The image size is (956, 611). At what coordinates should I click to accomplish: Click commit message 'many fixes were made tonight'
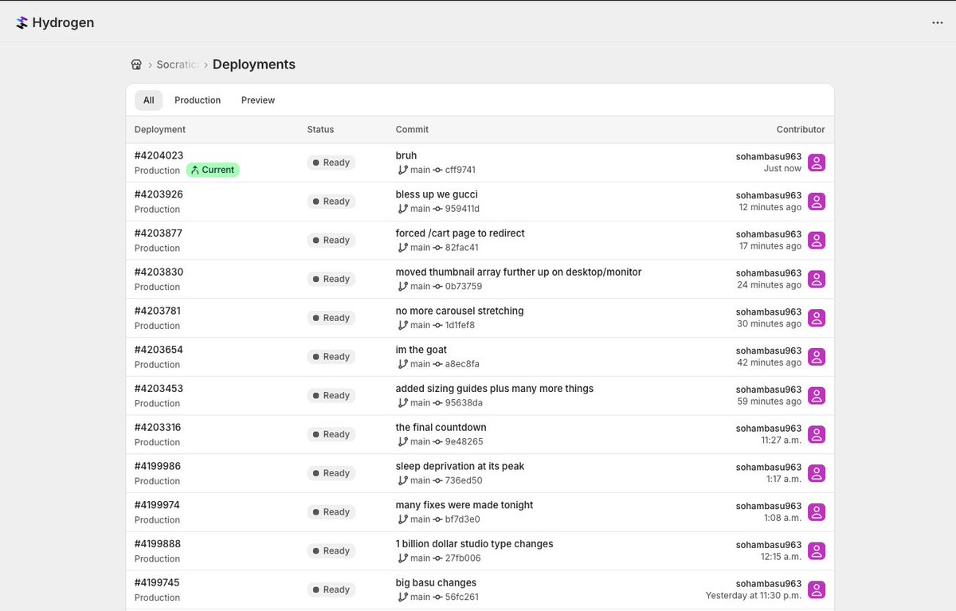click(x=464, y=505)
